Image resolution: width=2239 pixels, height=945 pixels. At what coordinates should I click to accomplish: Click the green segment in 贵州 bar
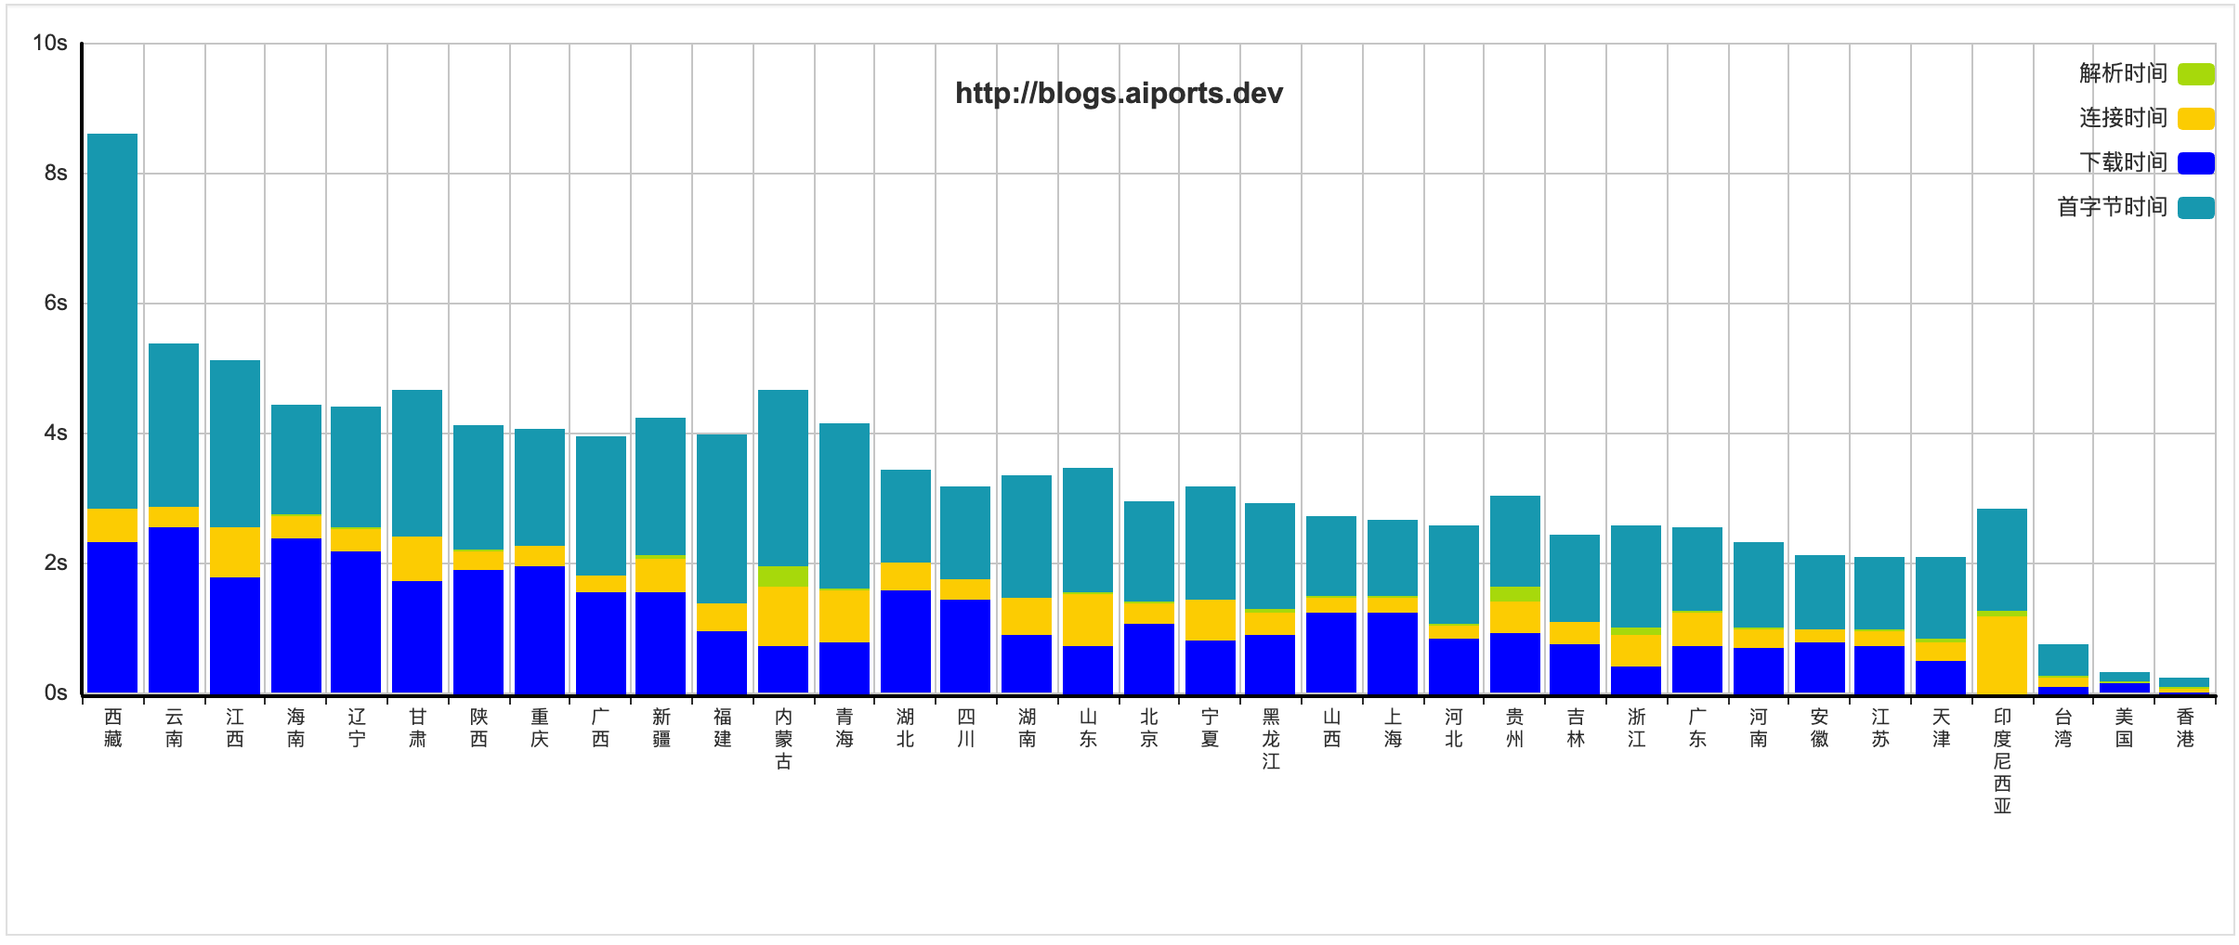point(1514,594)
